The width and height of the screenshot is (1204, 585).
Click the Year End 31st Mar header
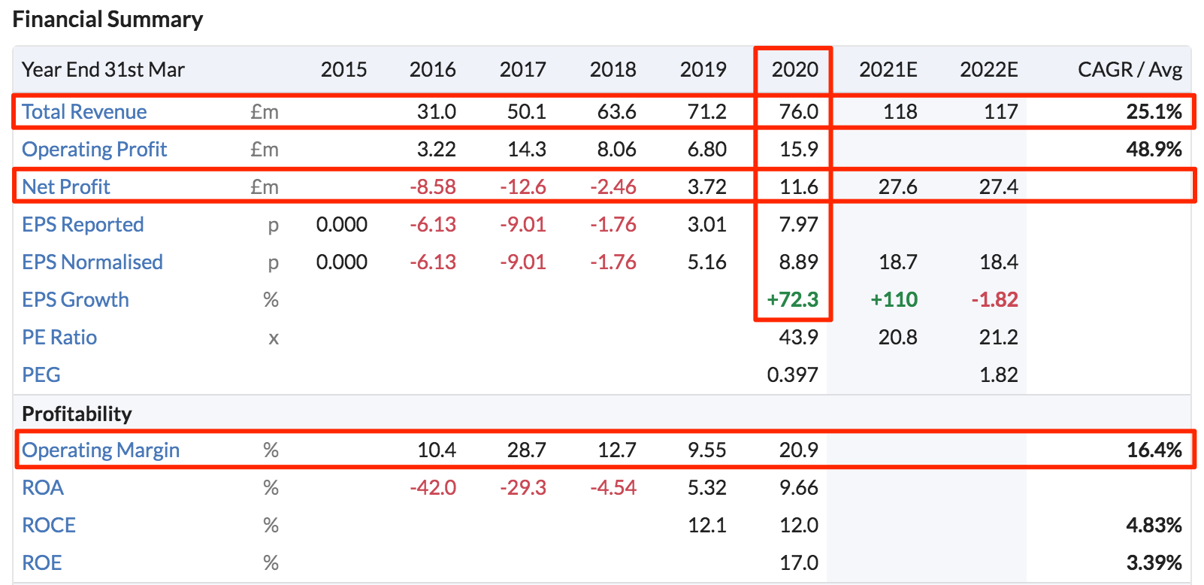tap(103, 69)
